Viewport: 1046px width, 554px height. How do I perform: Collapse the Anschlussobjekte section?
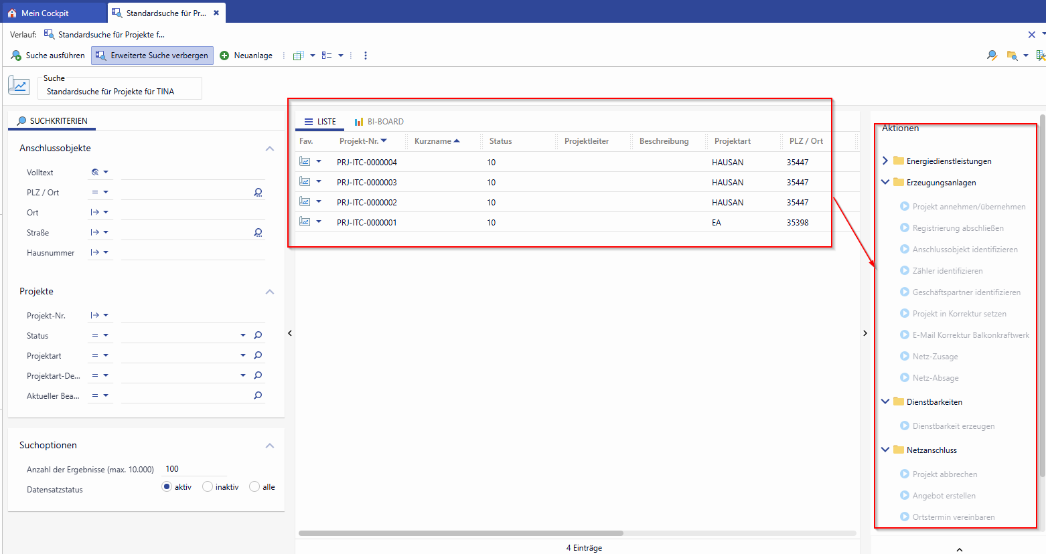269,149
